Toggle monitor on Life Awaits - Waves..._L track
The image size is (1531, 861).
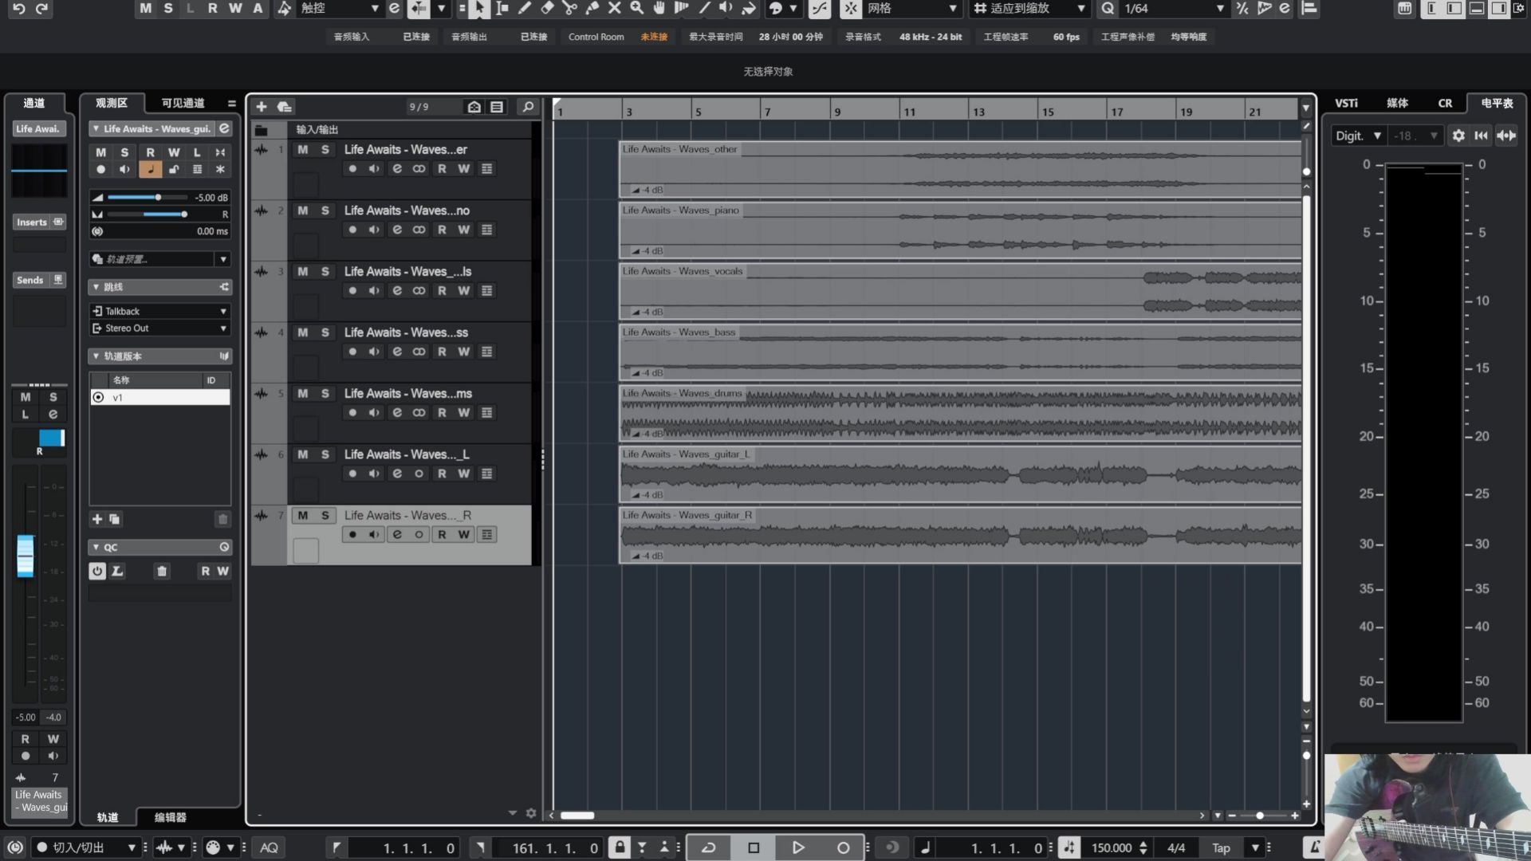374,474
